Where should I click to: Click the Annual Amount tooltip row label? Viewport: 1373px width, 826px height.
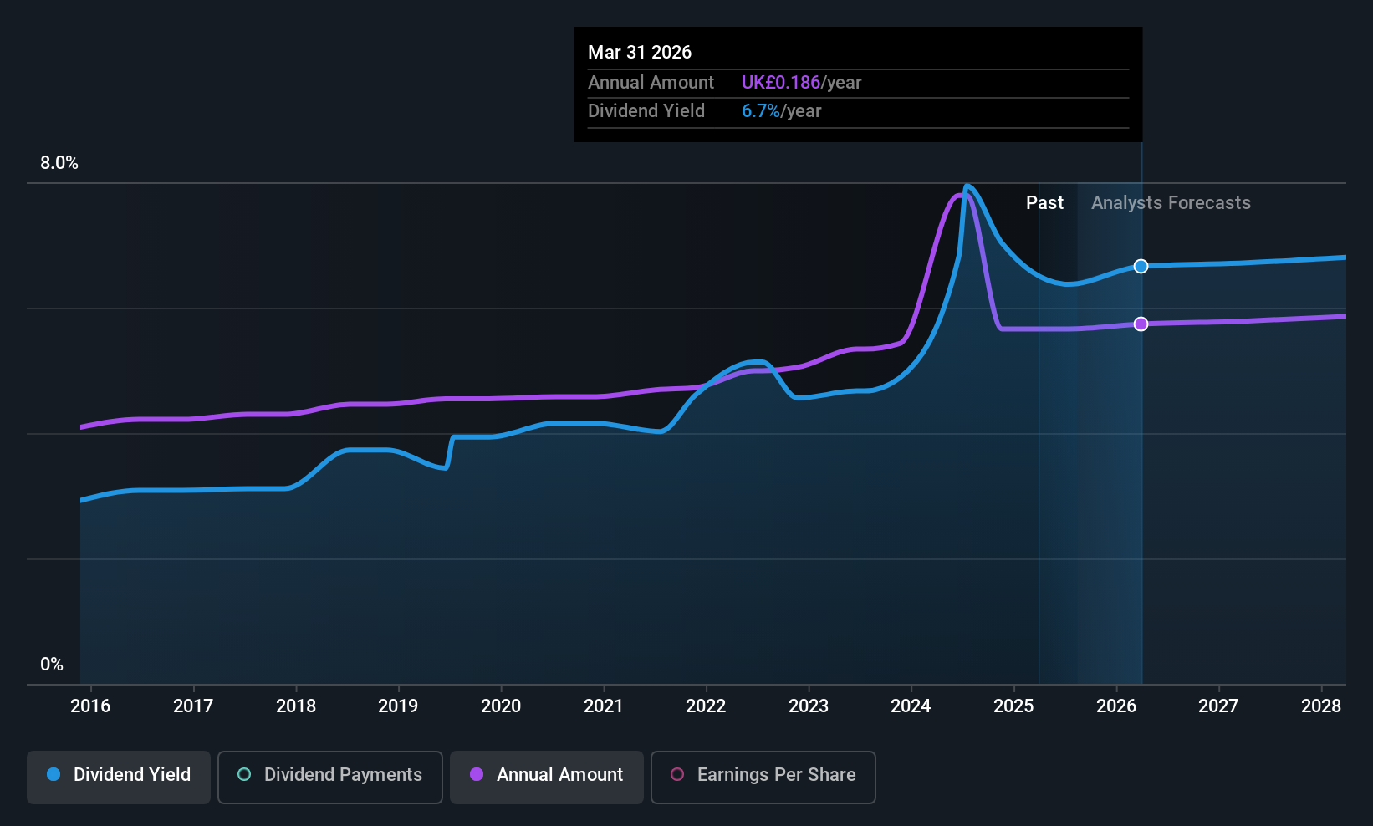coord(651,83)
